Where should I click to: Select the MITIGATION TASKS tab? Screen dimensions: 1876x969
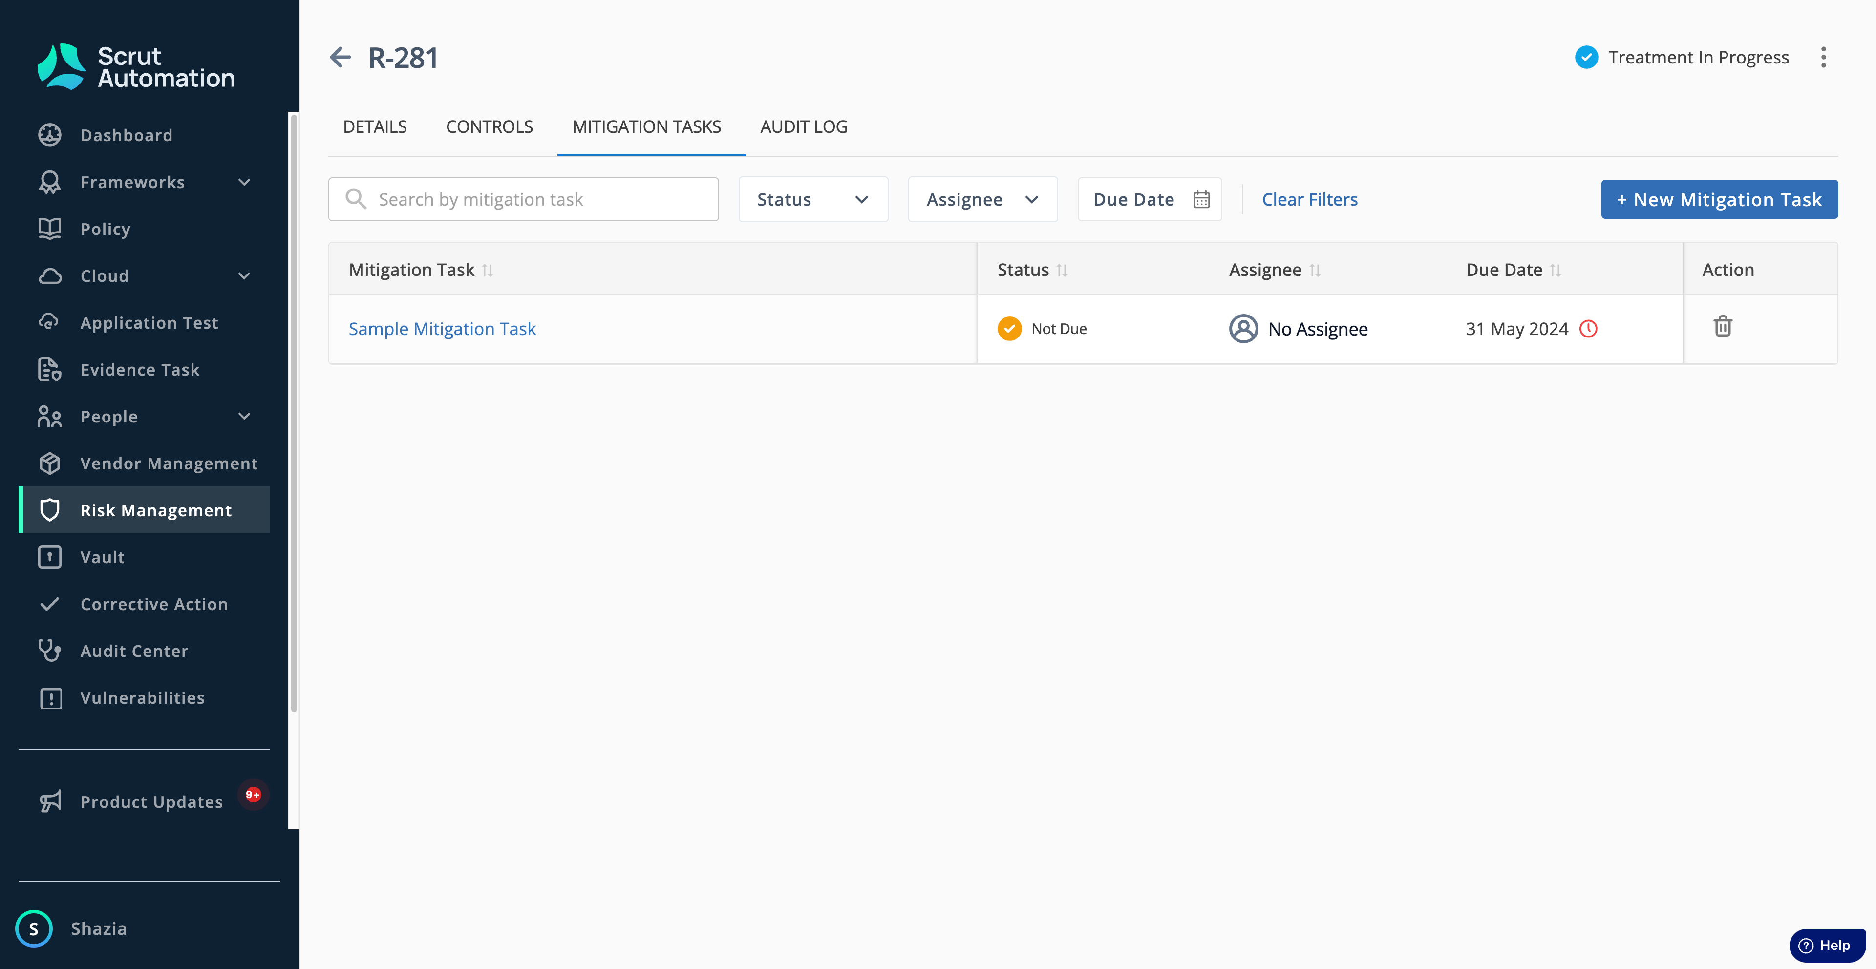click(x=647, y=126)
